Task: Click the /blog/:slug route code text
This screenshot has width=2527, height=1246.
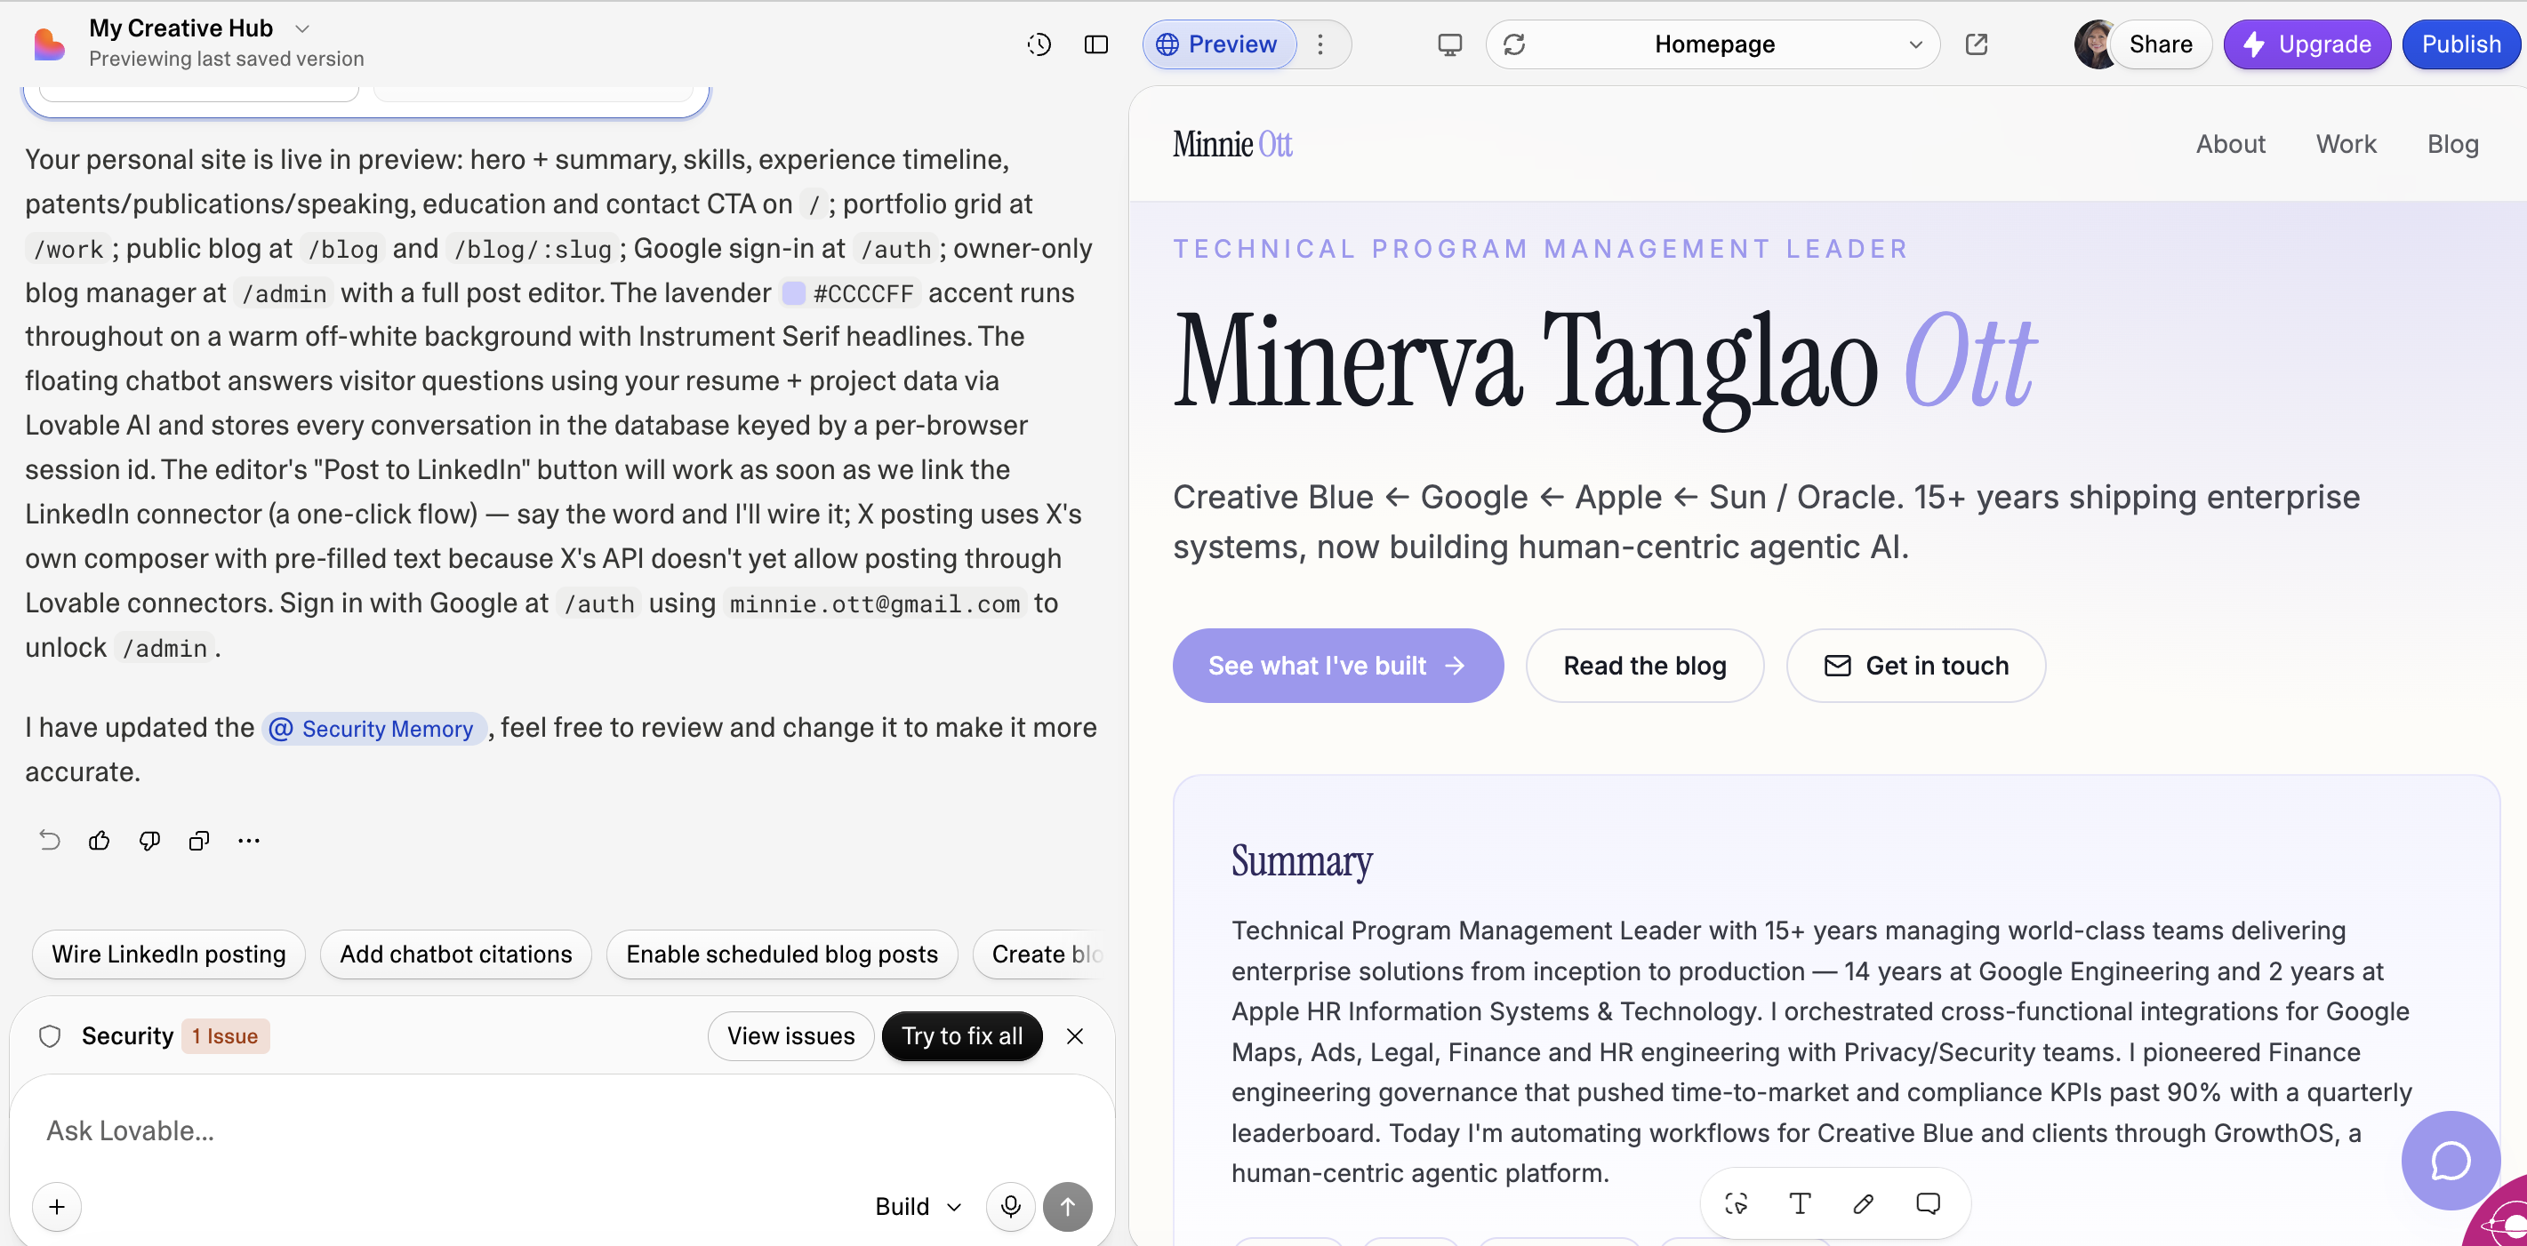Action: (532, 249)
